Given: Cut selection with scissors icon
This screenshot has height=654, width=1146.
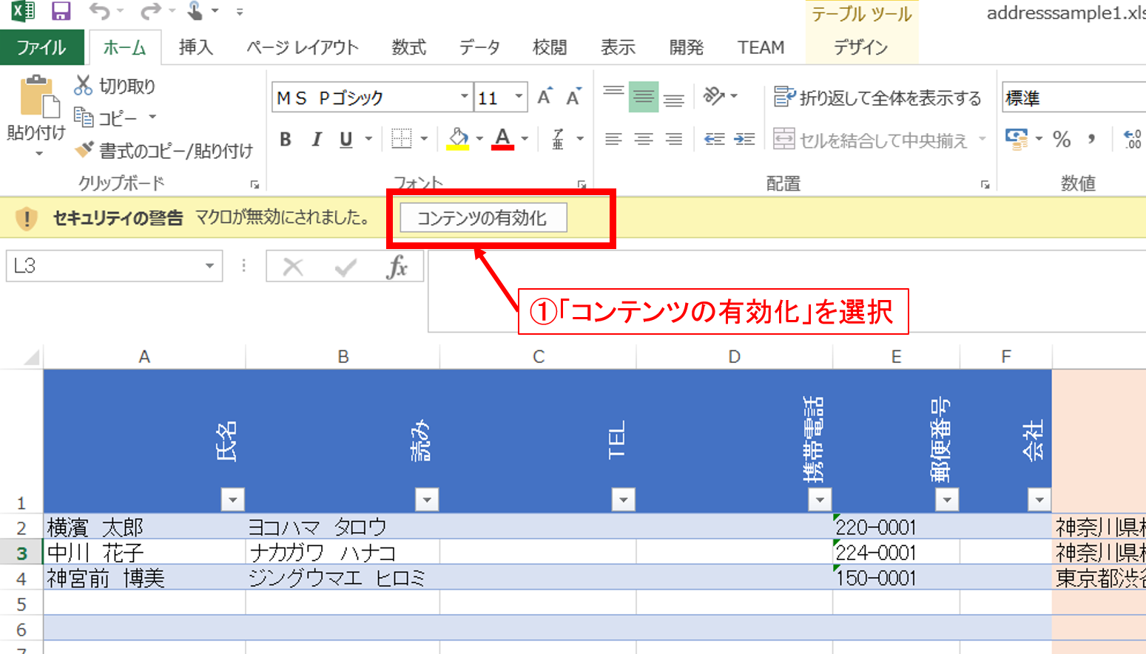Looking at the screenshot, I should click(x=83, y=86).
